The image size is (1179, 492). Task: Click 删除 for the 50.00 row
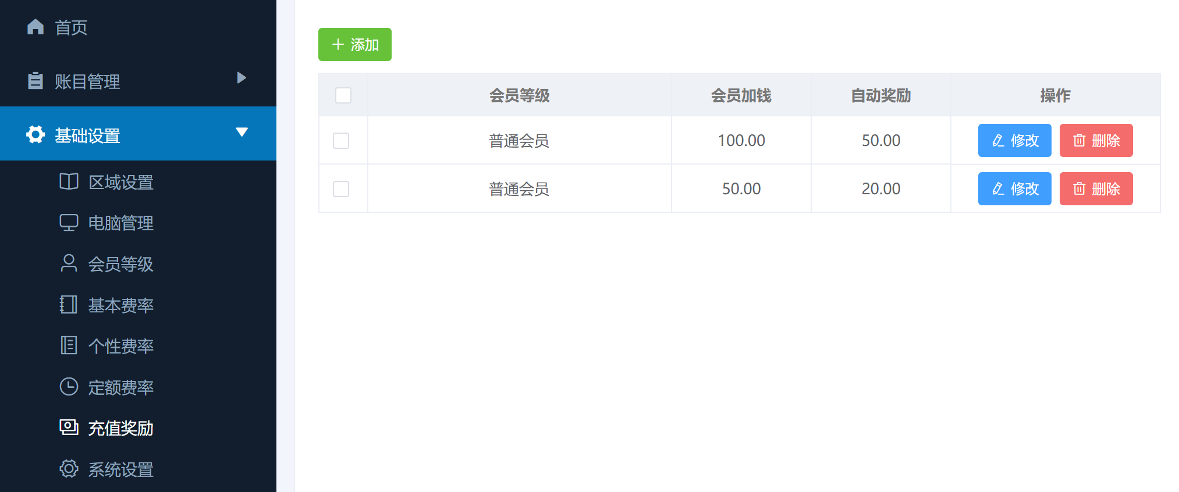1096,189
